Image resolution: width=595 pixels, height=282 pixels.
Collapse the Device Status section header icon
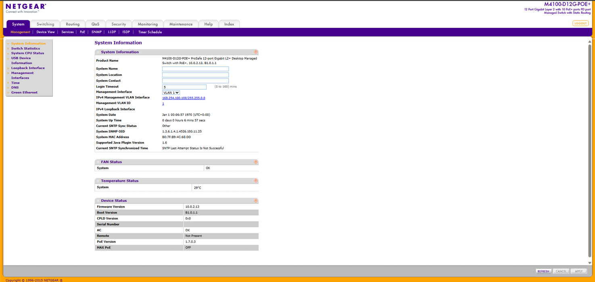(98, 201)
